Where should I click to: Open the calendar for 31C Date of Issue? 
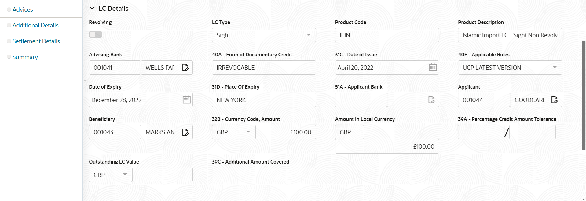coord(432,67)
